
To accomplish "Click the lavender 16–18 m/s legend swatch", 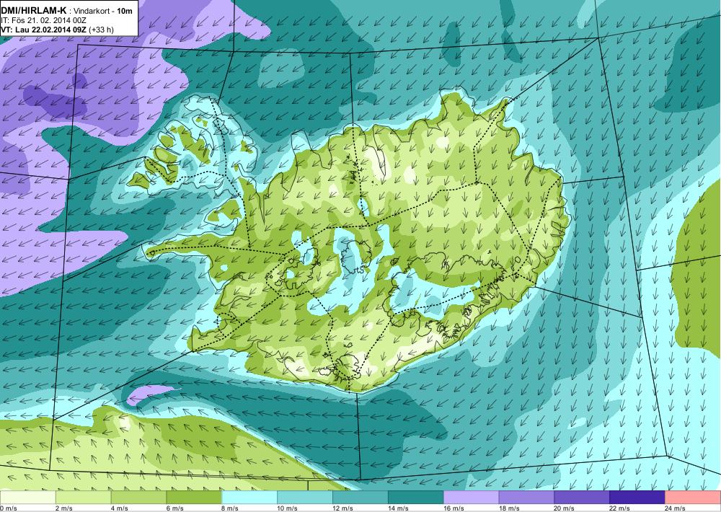I will [472, 498].
